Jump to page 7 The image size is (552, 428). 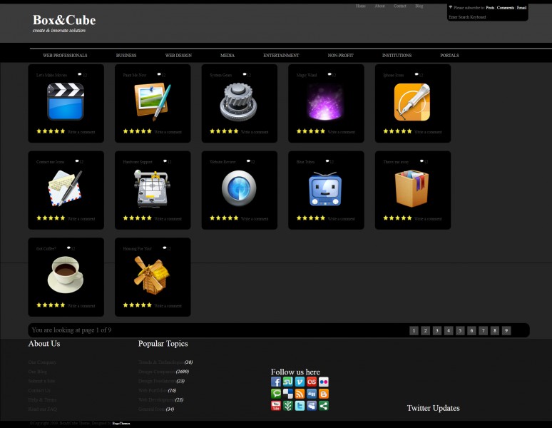[x=483, y=330]
